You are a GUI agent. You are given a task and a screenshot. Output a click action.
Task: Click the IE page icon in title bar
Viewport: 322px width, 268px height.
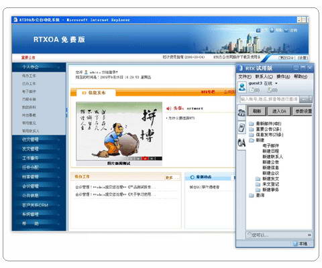(15, 19)
